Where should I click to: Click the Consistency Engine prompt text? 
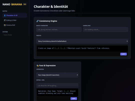(x=74, y=48)
